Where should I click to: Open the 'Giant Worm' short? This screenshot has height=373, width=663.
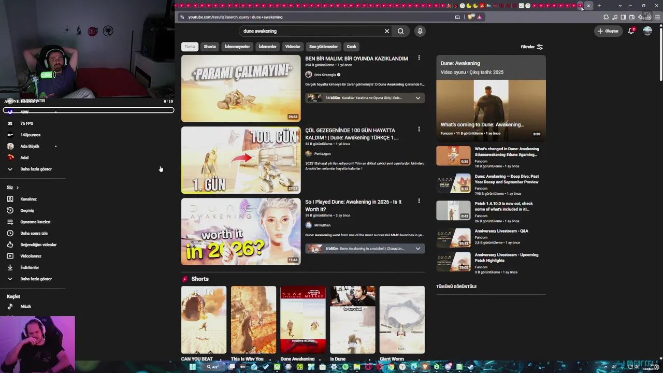pyautogui.click(x=402, y=320)
